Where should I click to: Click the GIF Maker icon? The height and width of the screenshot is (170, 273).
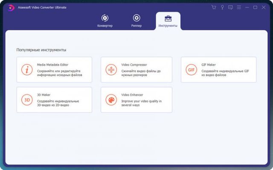click(x=191, y=70)
